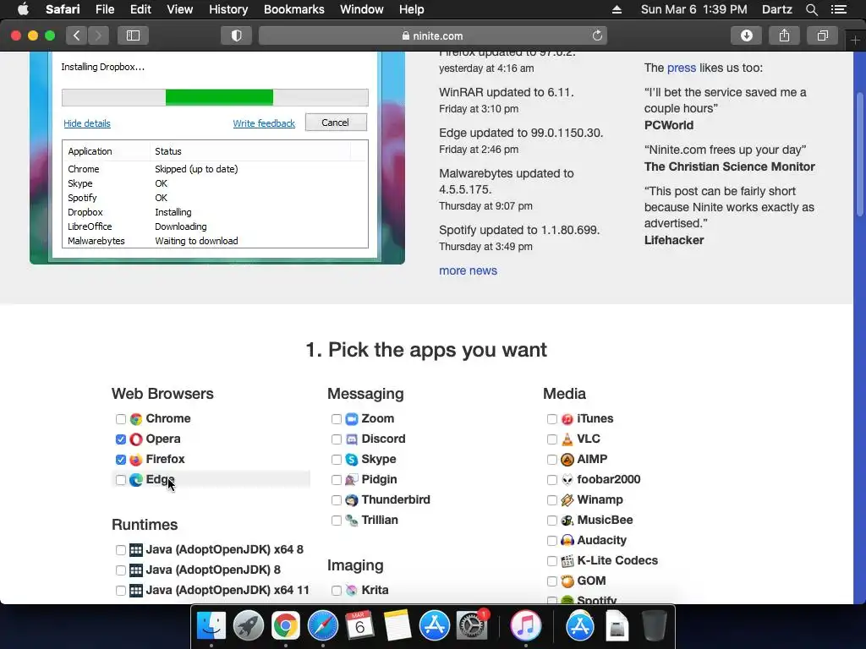Click the Safari forward navigation arrow
The image size is (866, 649).
click(x=98, y=35)
